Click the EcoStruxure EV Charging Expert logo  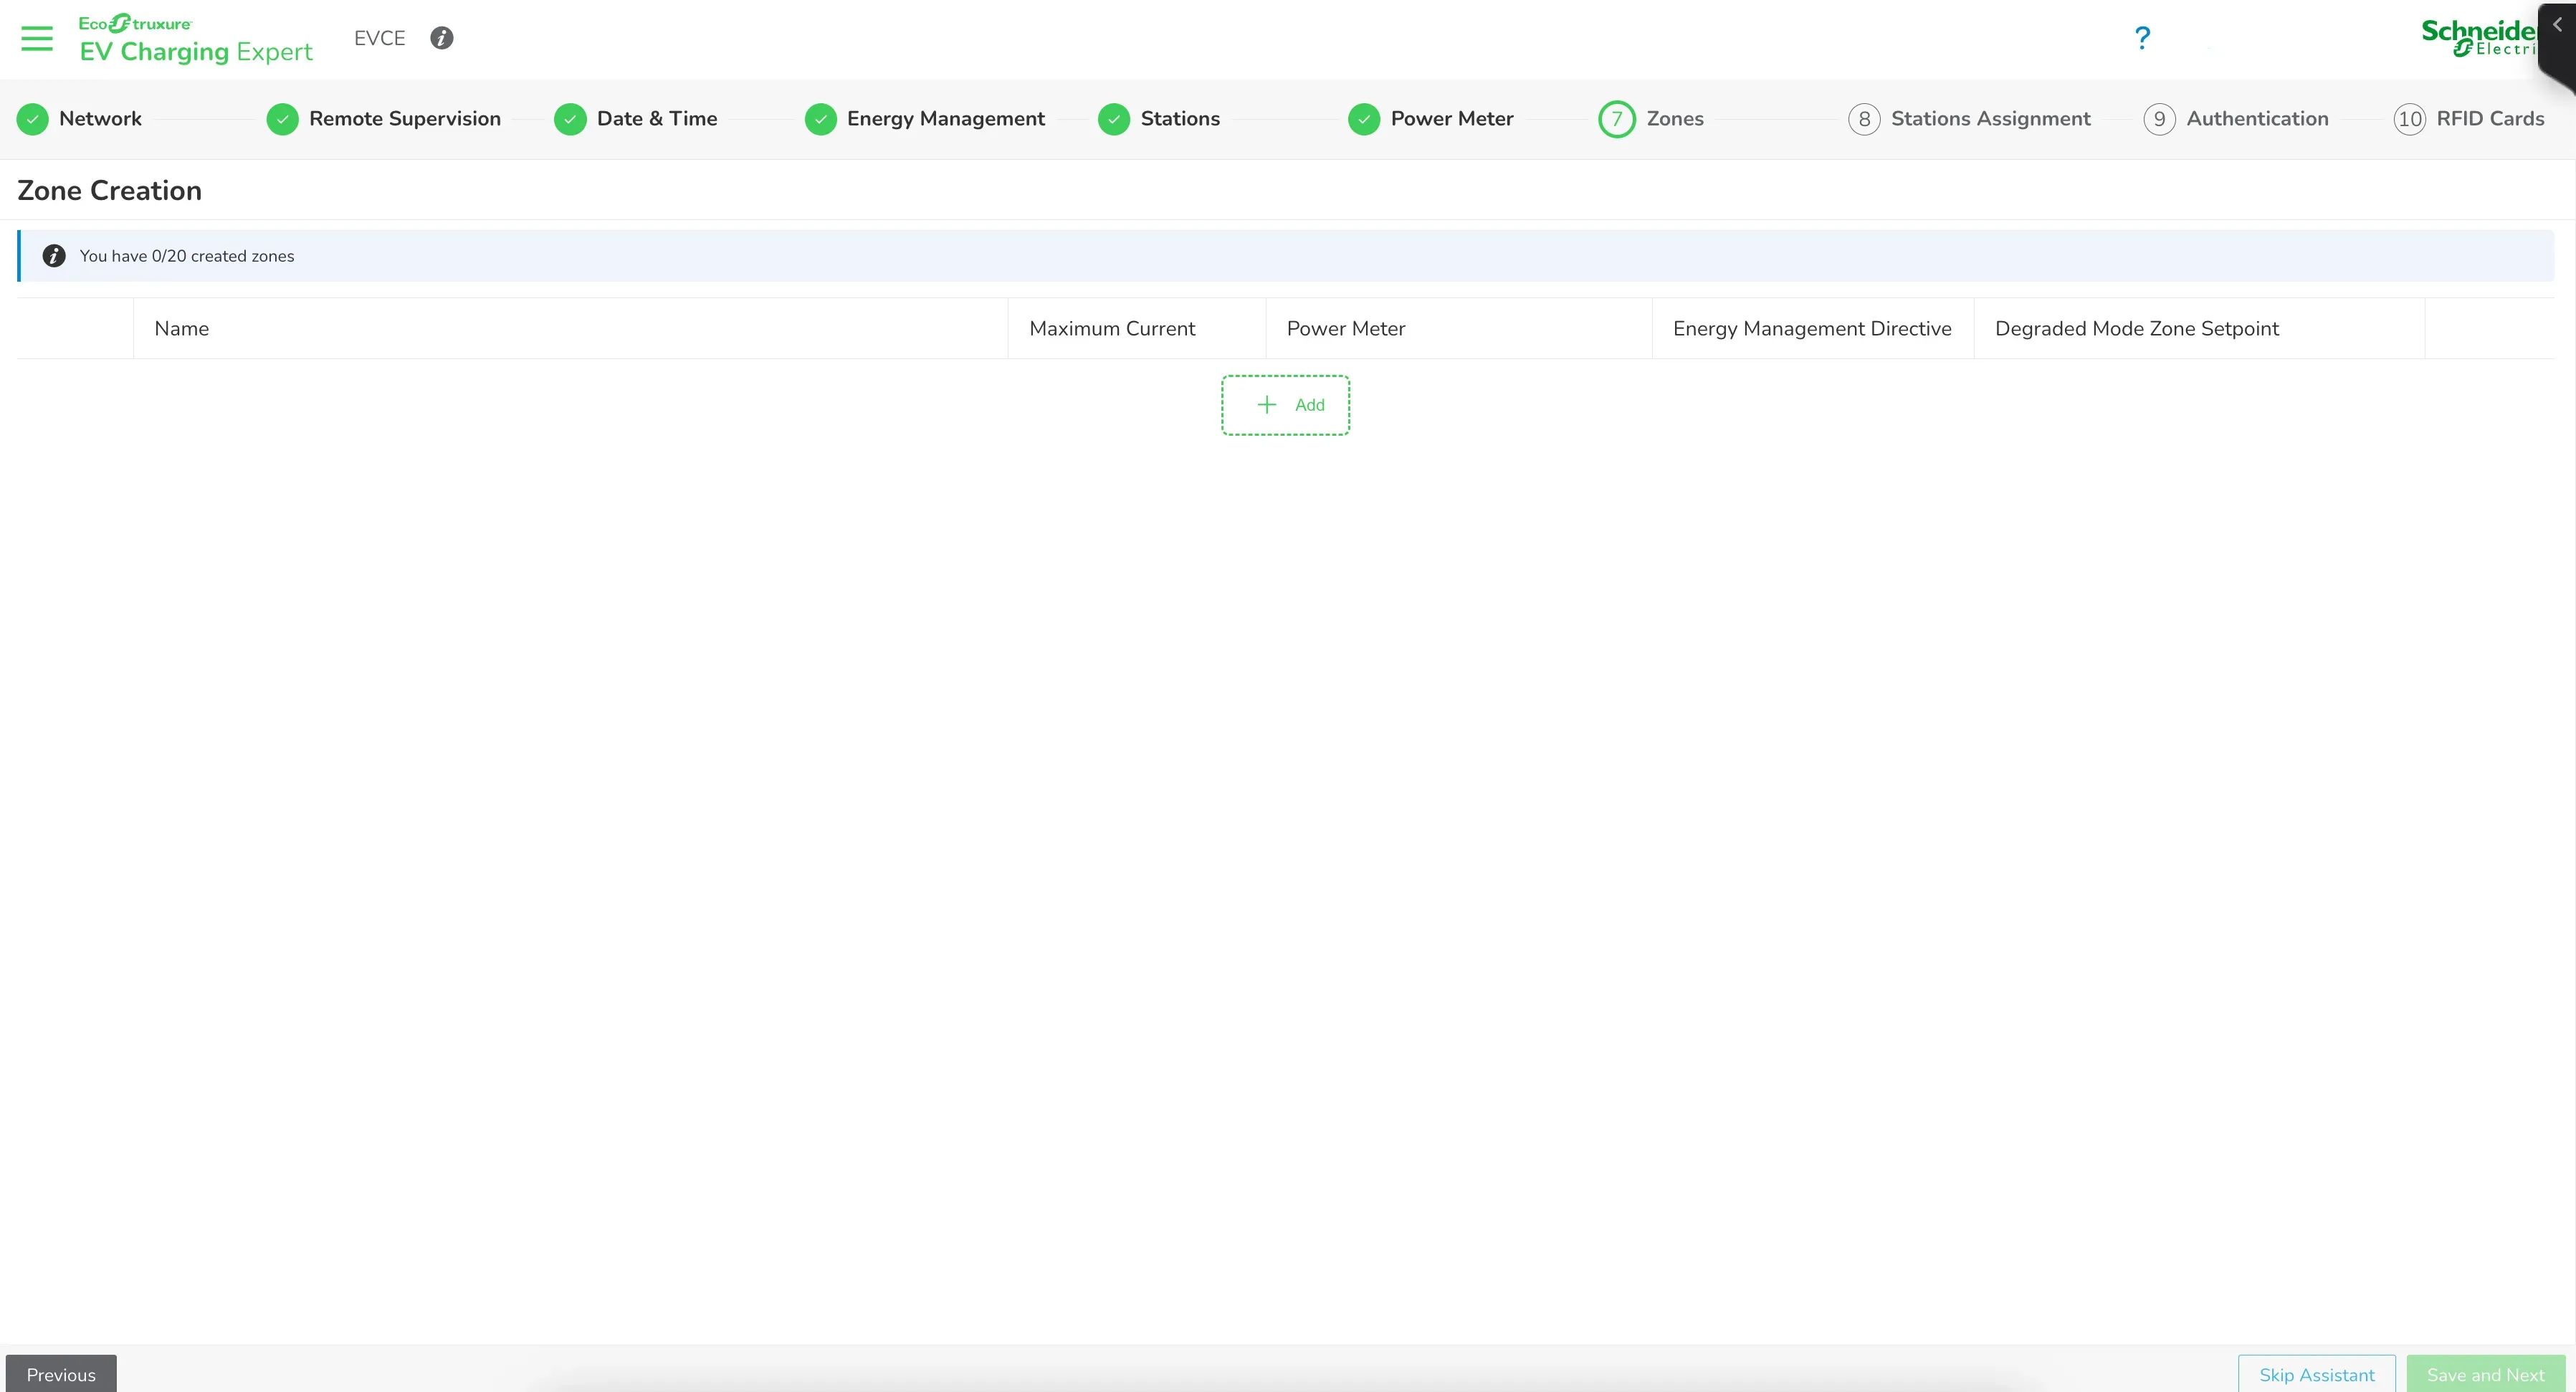[196, 39]
